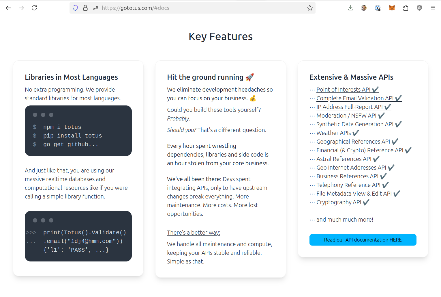Image resolution: width=441 pixels, height=297 pixels.
Task: Click File Metadata View & Edit API
Action: pos(358,194)
